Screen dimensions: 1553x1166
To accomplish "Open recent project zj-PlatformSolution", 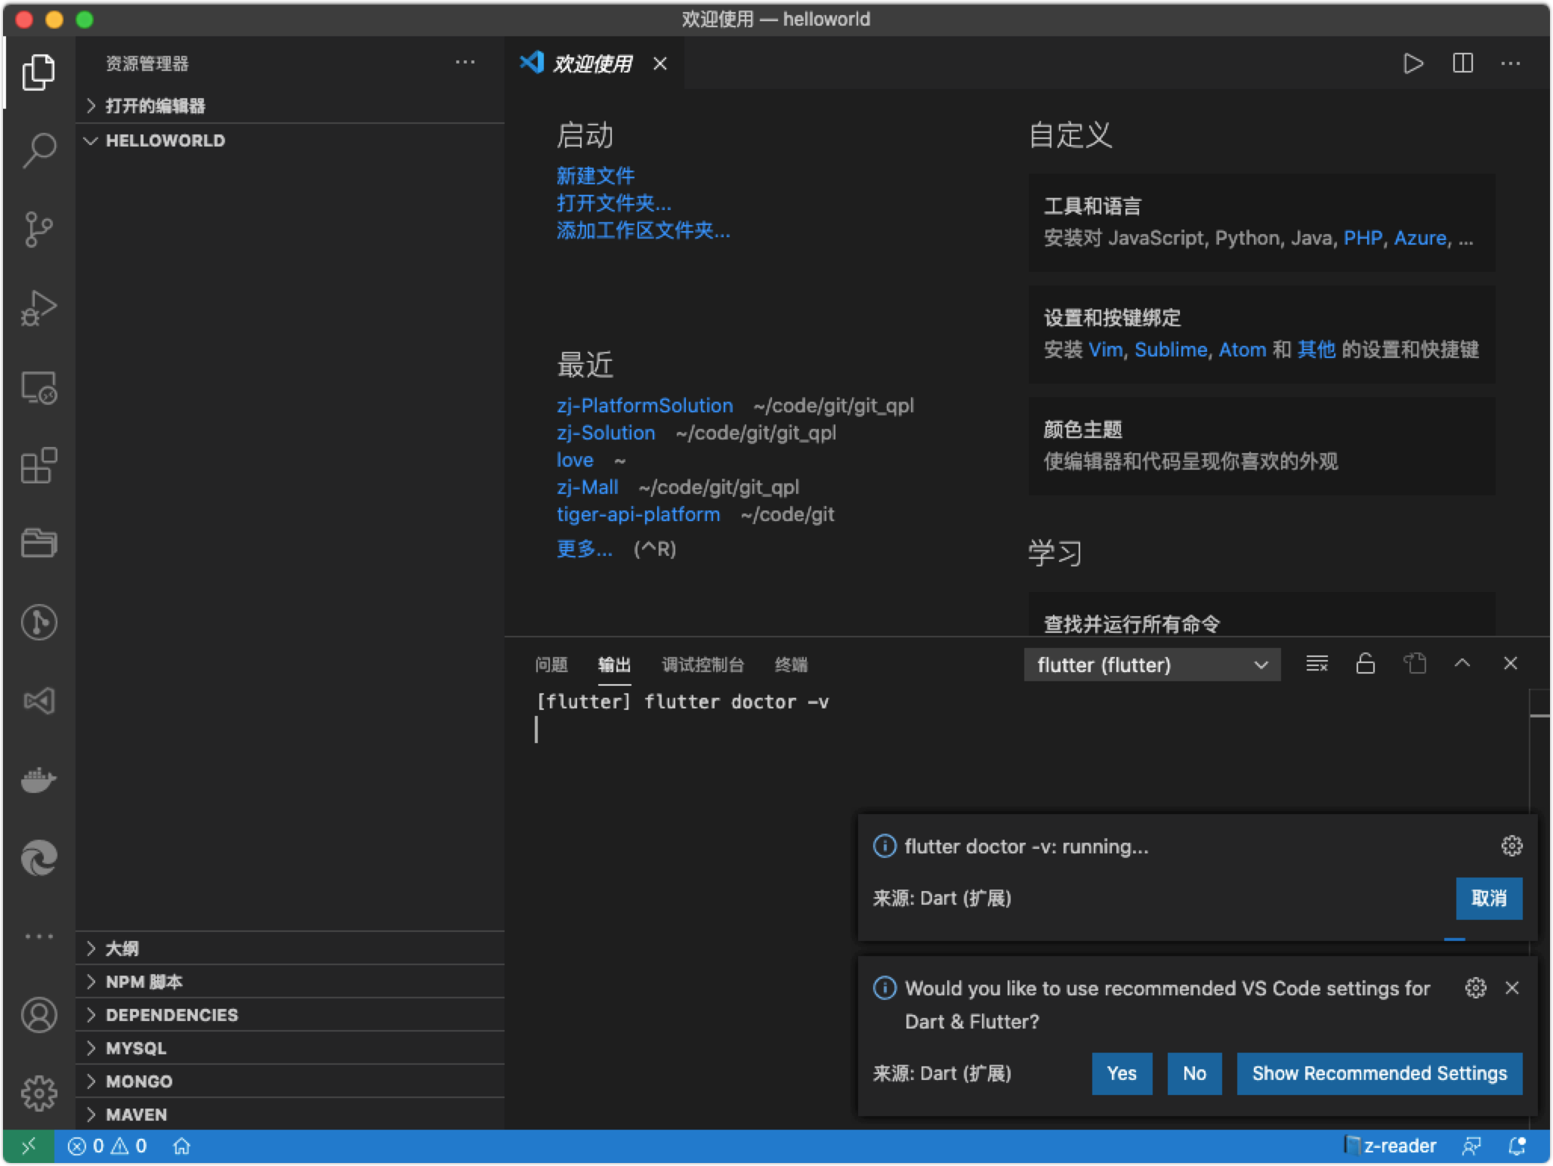I will pos(644,406).
